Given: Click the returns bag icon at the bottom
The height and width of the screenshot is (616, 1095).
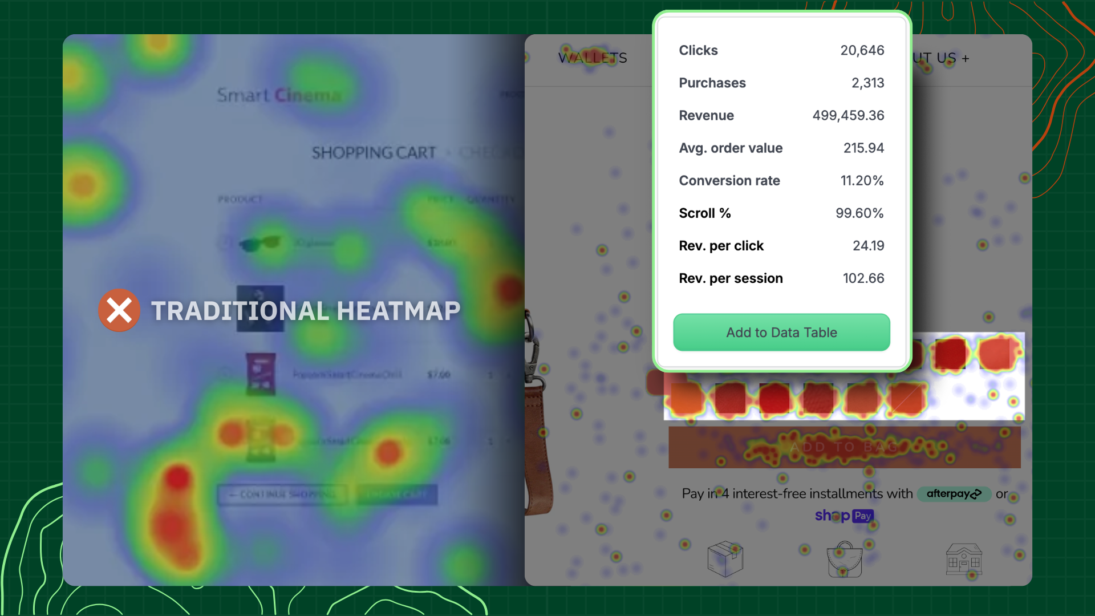Looking at the screenshot, I should click(x=844, y=560).
